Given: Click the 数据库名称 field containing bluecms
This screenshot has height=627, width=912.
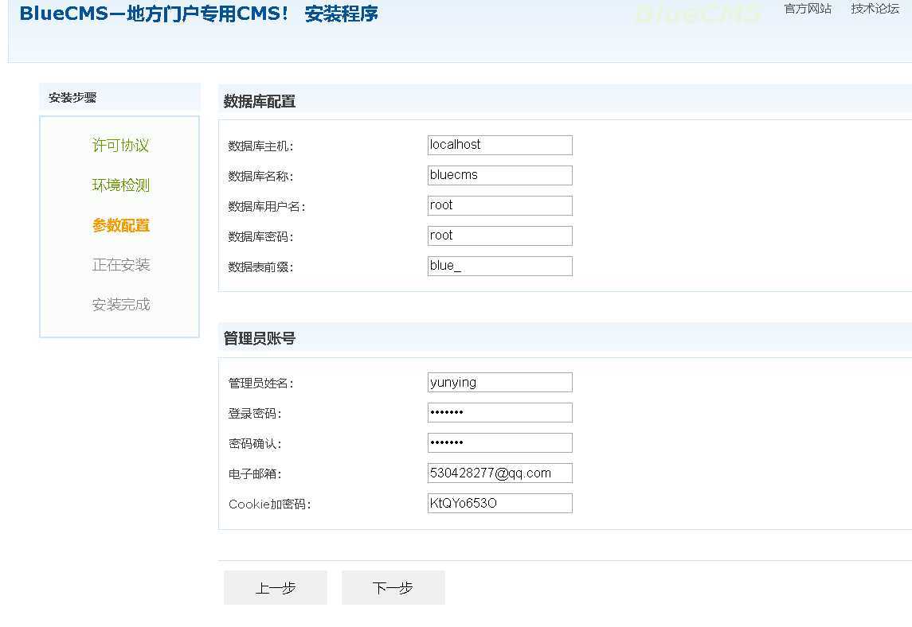Looking at the screenshot, I should pos(499,176).
